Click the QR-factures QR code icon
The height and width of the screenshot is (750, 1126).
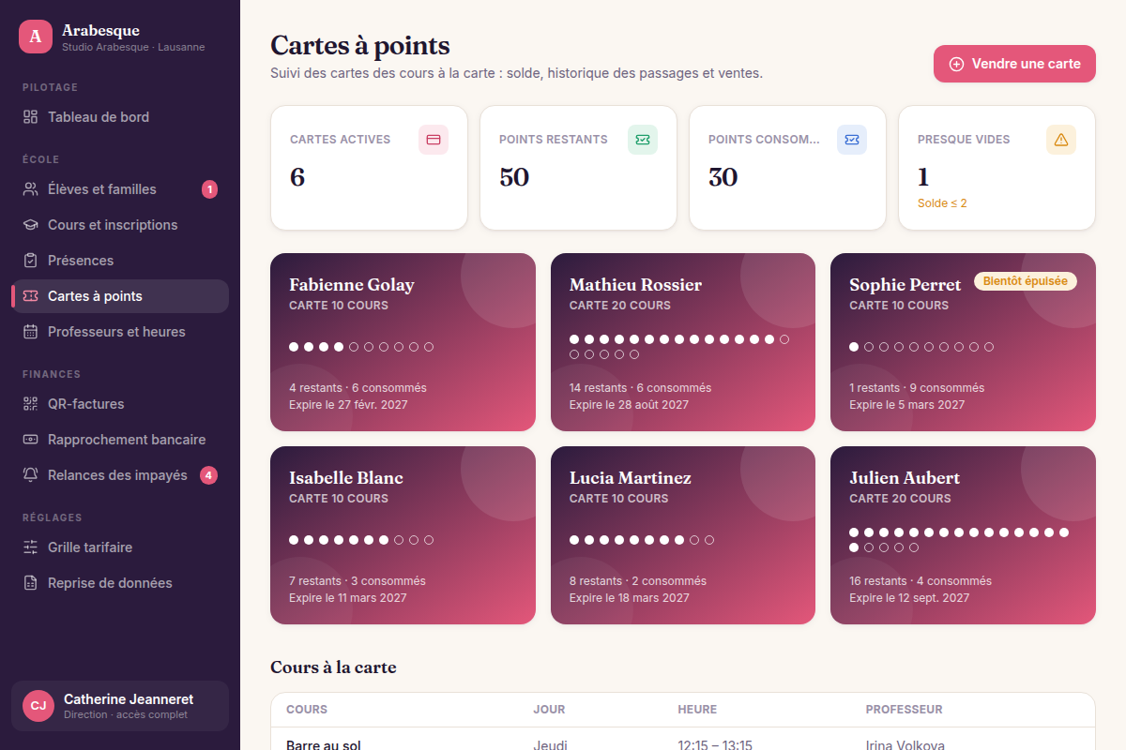click(x=30, y=404)
